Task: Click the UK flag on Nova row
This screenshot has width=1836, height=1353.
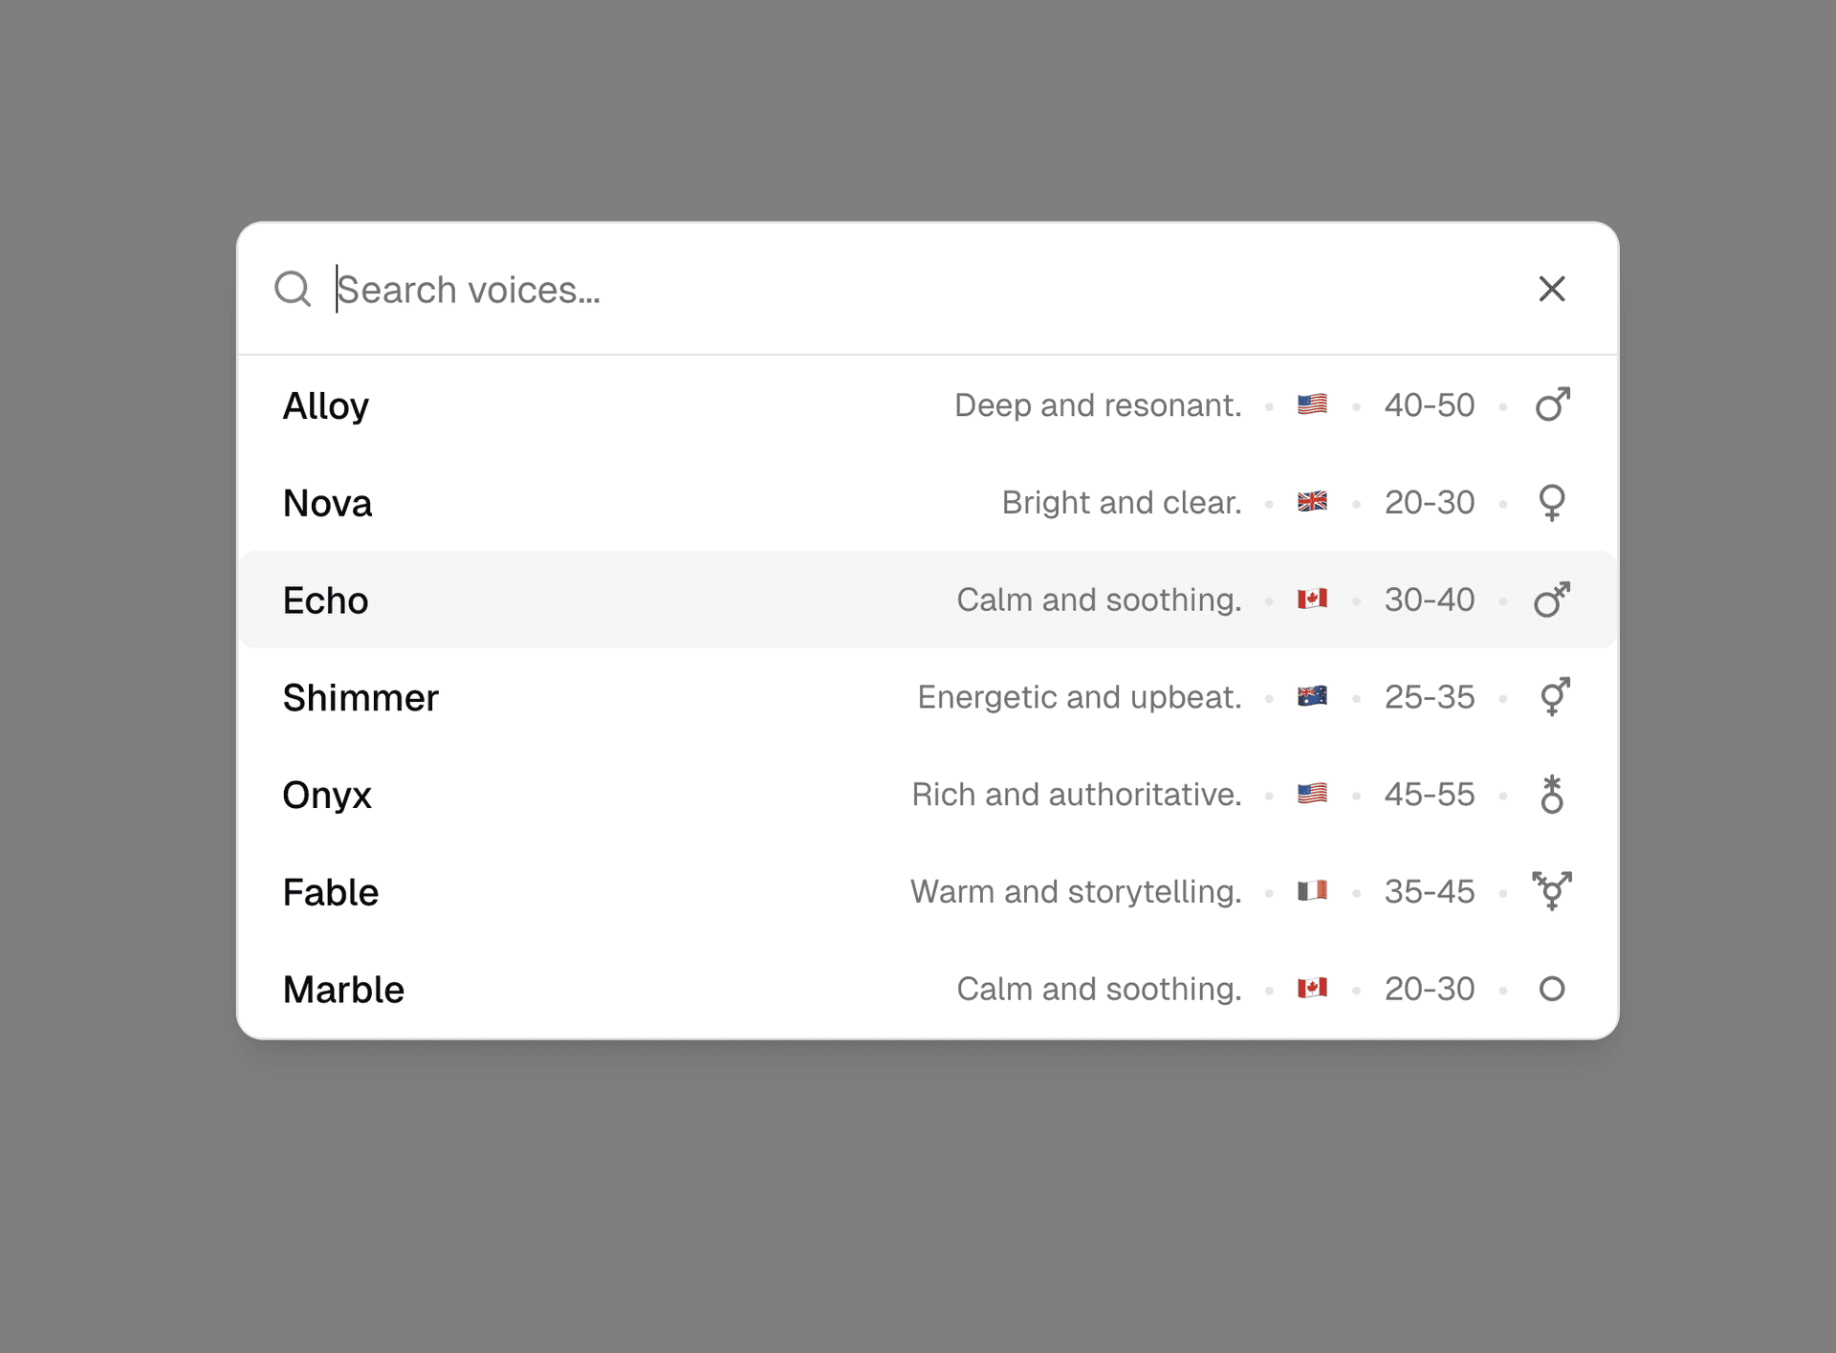Action: pyautogui.click(x=1312, y=502)
